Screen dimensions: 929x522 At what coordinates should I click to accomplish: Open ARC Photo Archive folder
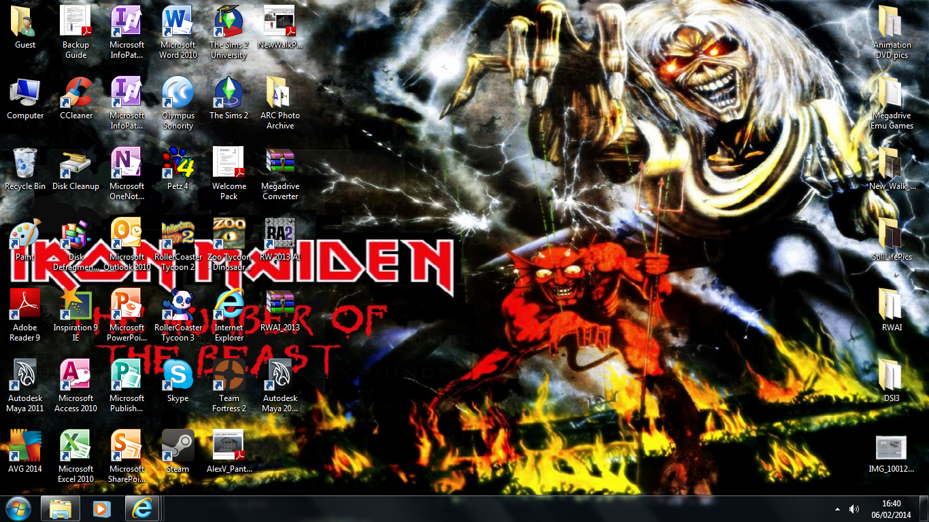click(280, 104)
